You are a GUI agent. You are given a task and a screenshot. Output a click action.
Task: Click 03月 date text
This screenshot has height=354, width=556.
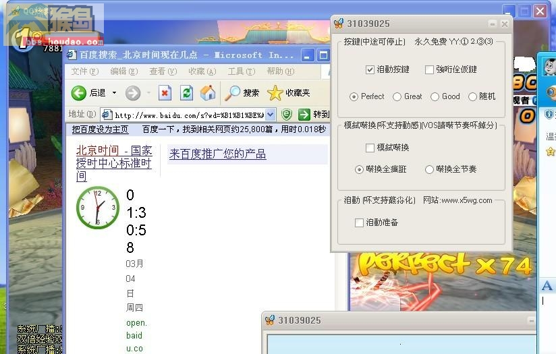(134, 264)
